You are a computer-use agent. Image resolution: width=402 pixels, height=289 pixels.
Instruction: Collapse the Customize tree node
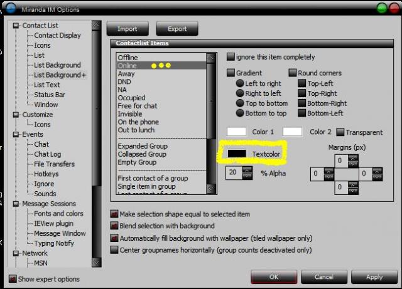click(16, 115)
